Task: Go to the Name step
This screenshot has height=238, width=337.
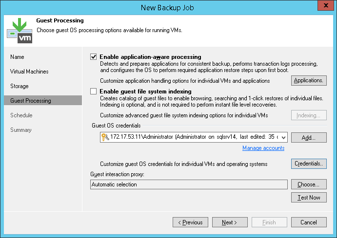Action: 17,57
